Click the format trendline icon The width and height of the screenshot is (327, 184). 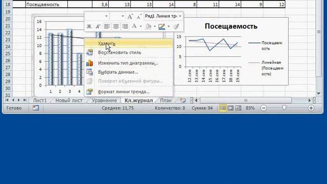click(x=90, y=91)
